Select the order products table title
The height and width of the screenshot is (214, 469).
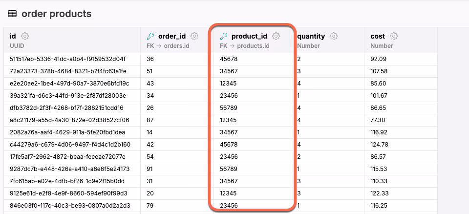(56, 14)
